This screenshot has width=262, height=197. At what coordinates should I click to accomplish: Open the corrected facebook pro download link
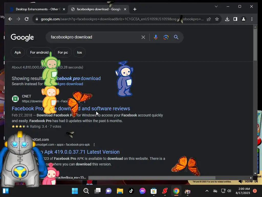[78, 78]
